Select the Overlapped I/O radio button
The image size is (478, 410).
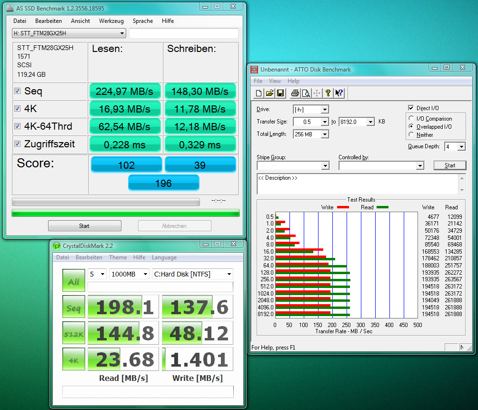tap(411, 126)
